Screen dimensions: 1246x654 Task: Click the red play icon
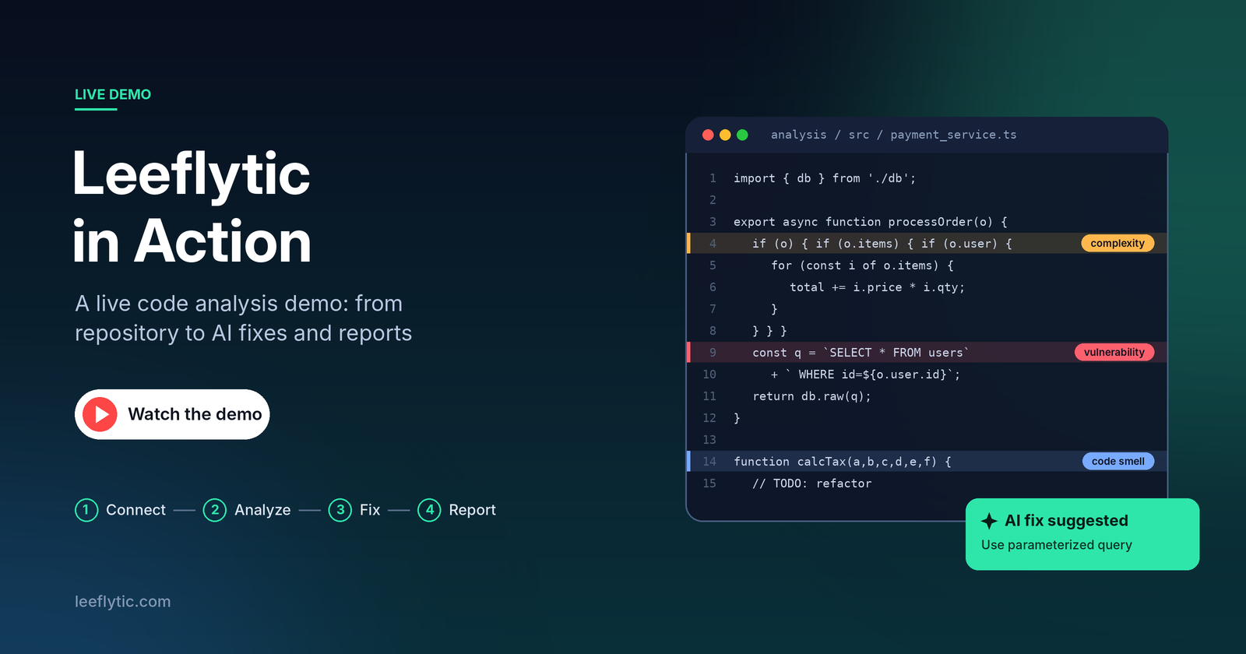(x=100, y=414)
